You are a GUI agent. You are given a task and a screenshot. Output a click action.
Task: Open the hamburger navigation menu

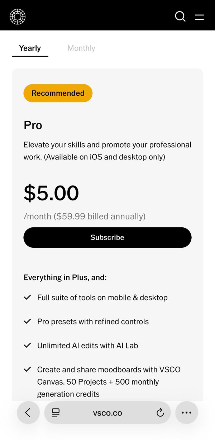click(199, 17)
